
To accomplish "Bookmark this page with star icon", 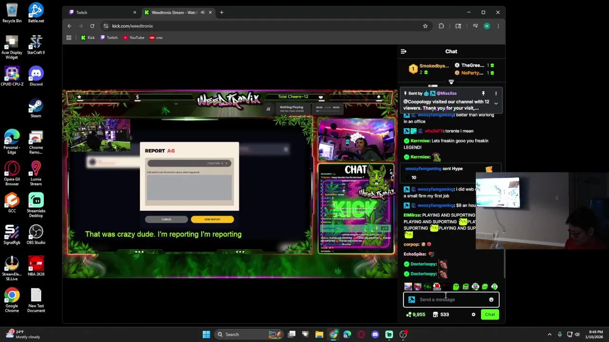I will click(x=425, y=26).
